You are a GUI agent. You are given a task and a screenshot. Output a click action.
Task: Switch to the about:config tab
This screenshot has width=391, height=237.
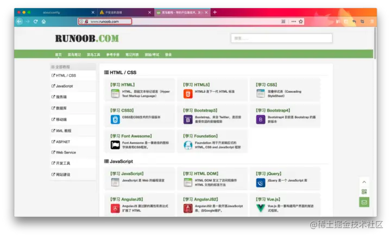click(55, 12)
